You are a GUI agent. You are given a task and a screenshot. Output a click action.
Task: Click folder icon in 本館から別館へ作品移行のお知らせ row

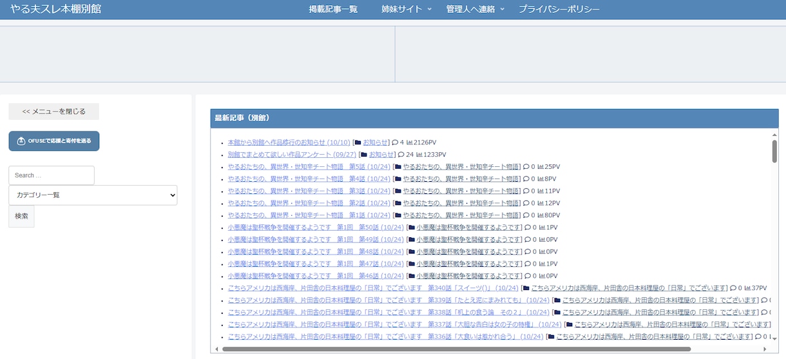pos(358,142)
